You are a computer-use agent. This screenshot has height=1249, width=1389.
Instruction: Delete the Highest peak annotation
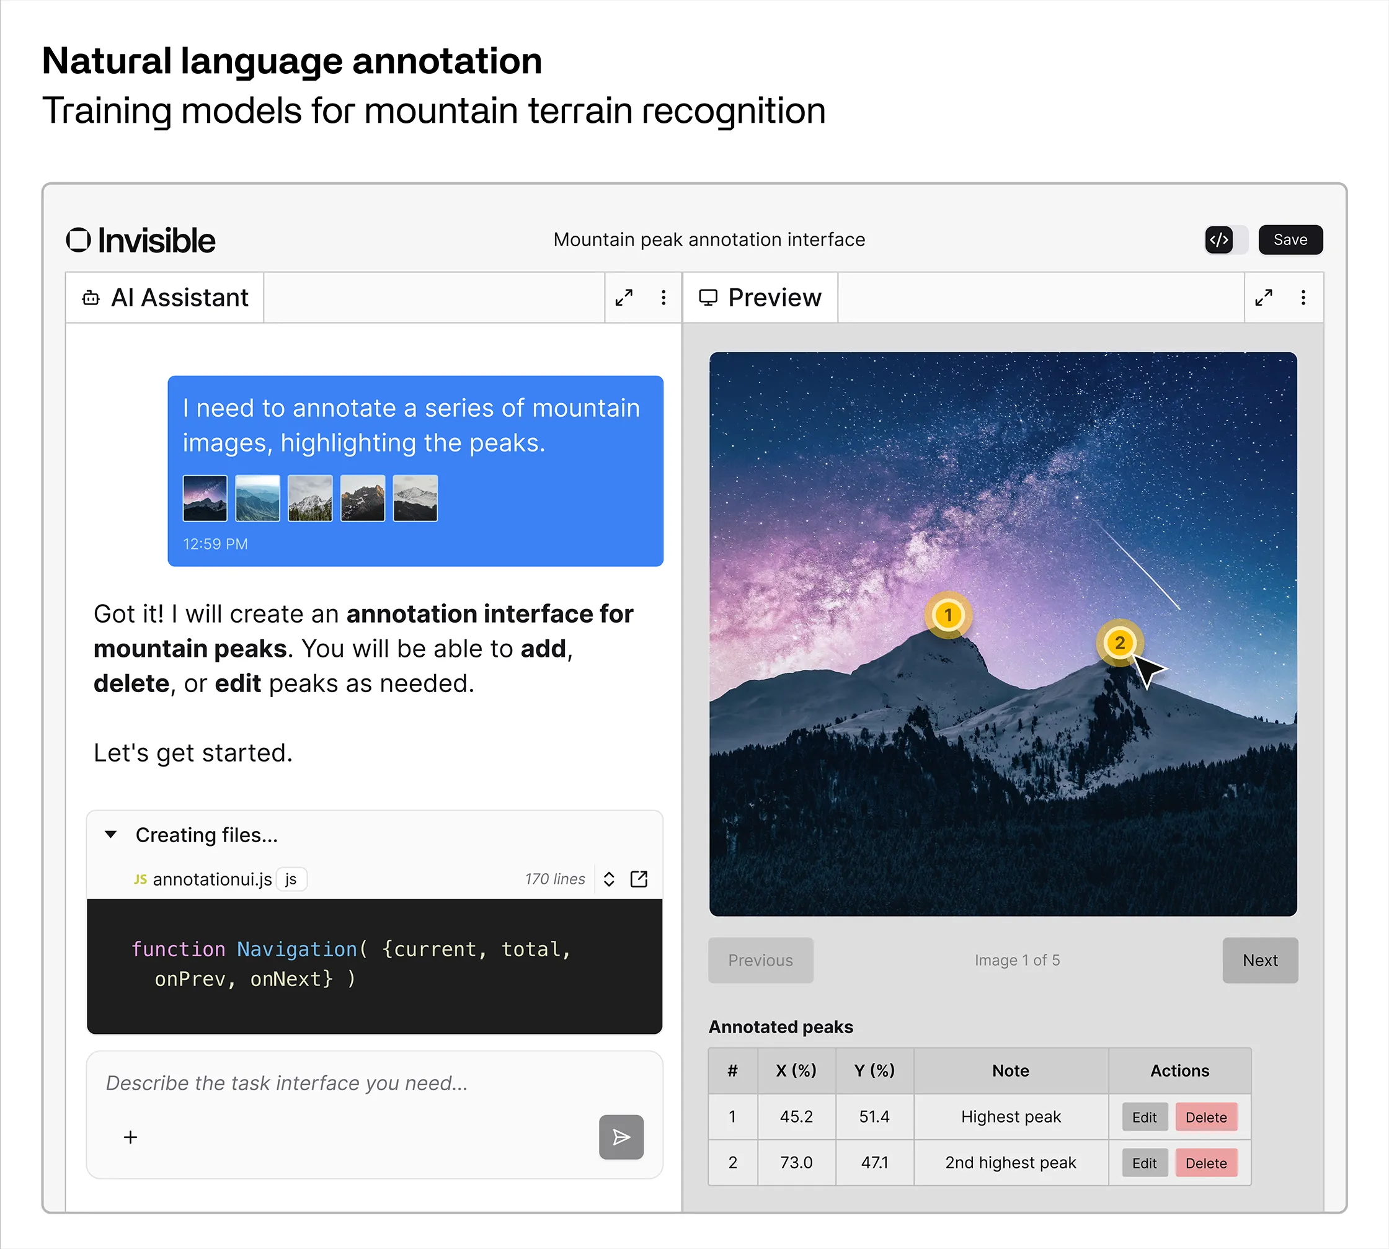(1206, 1118)
